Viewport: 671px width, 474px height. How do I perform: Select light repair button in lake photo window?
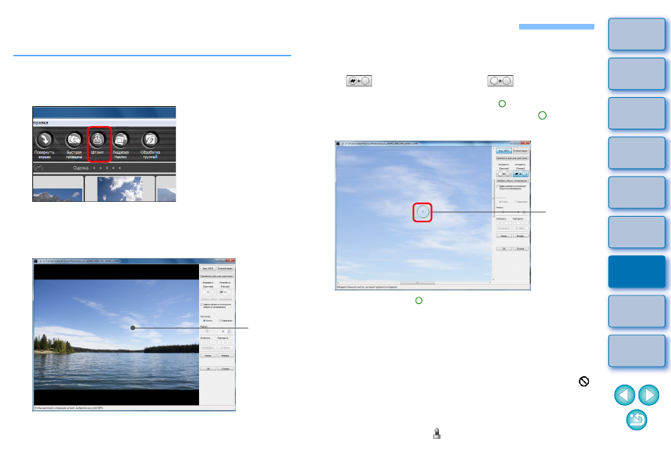click(x=208, y=292)
